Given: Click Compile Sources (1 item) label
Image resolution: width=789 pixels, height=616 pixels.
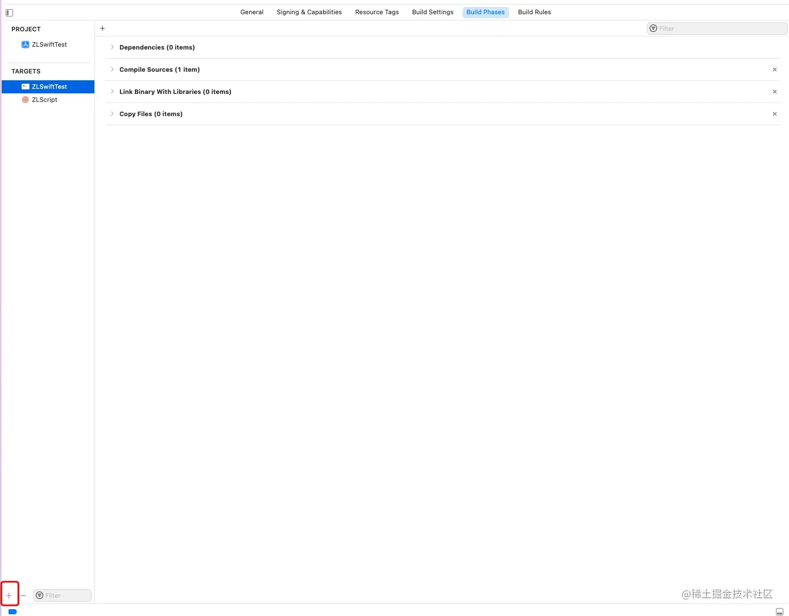Looking at the screenshot, I should click(160, 69).
